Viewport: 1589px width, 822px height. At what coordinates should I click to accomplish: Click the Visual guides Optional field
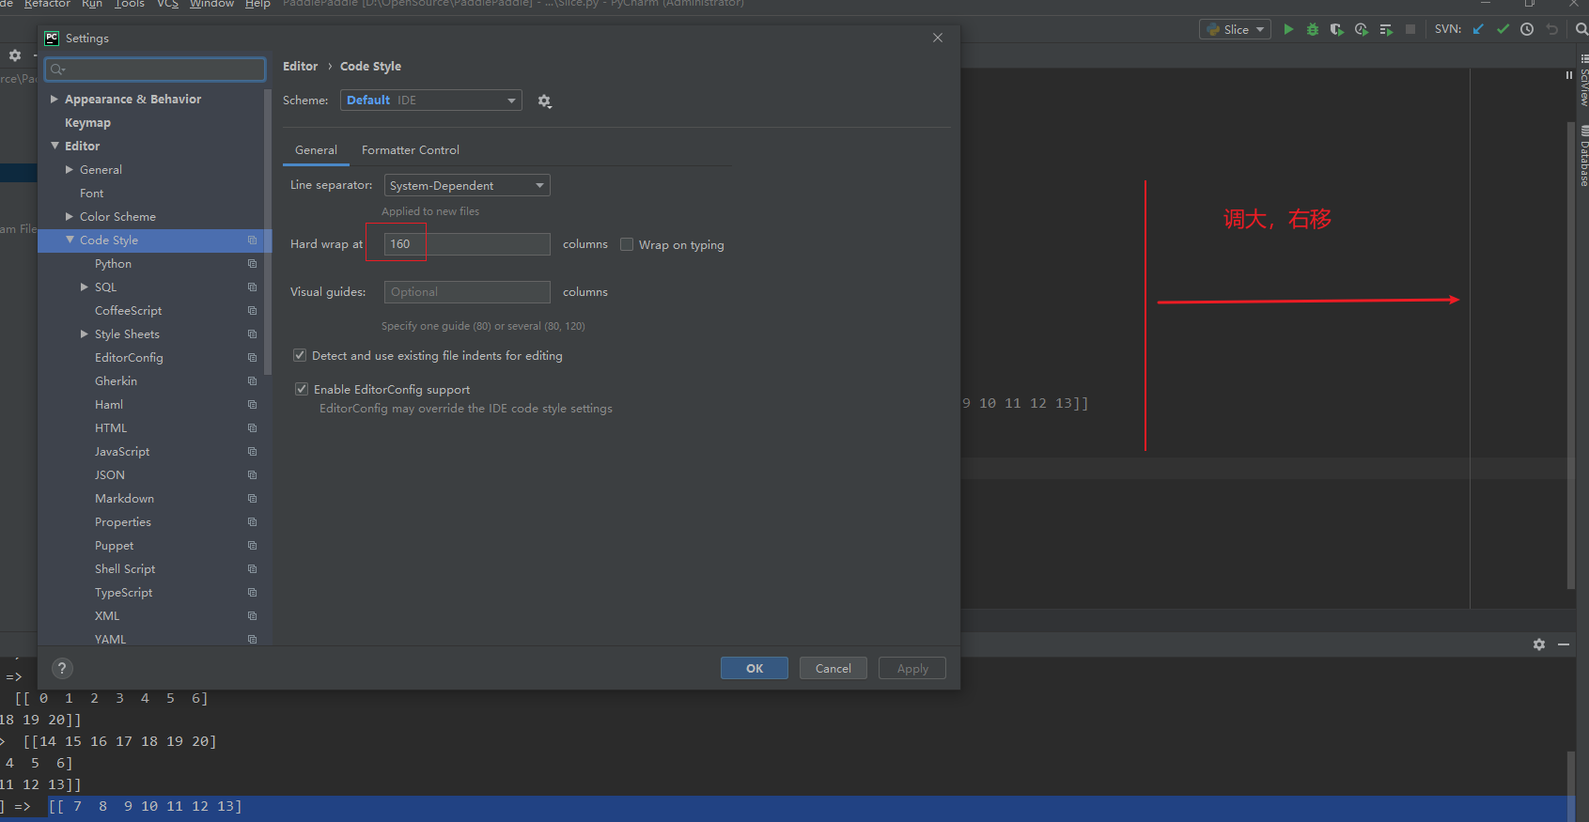click(467, 292)
